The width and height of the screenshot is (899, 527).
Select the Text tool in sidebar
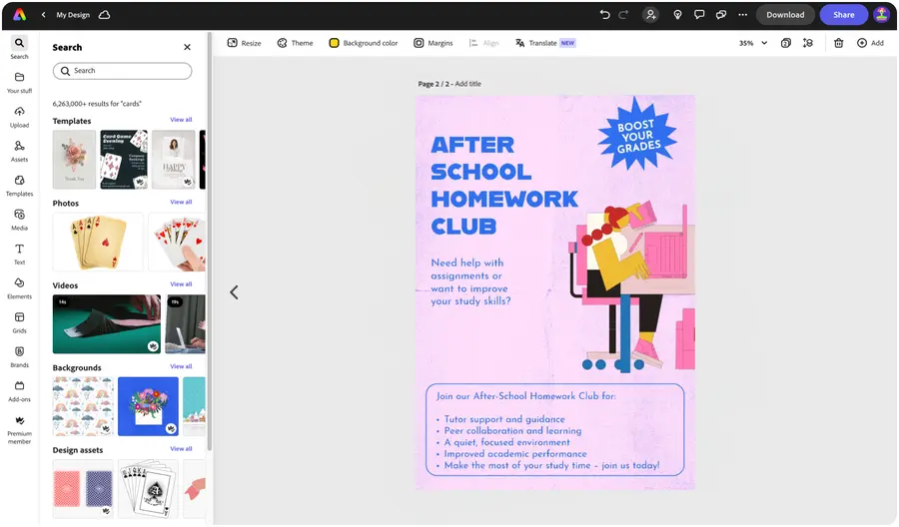(x=20, y=255)
